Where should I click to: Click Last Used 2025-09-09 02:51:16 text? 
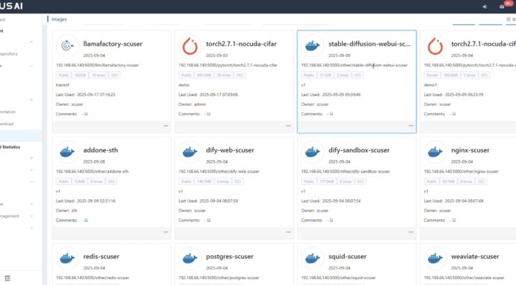85,201
